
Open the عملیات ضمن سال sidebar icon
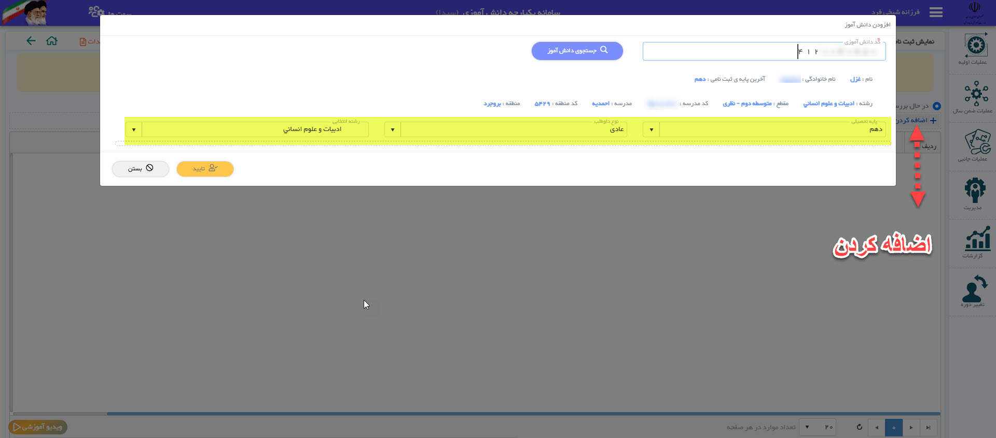point(975,96)
